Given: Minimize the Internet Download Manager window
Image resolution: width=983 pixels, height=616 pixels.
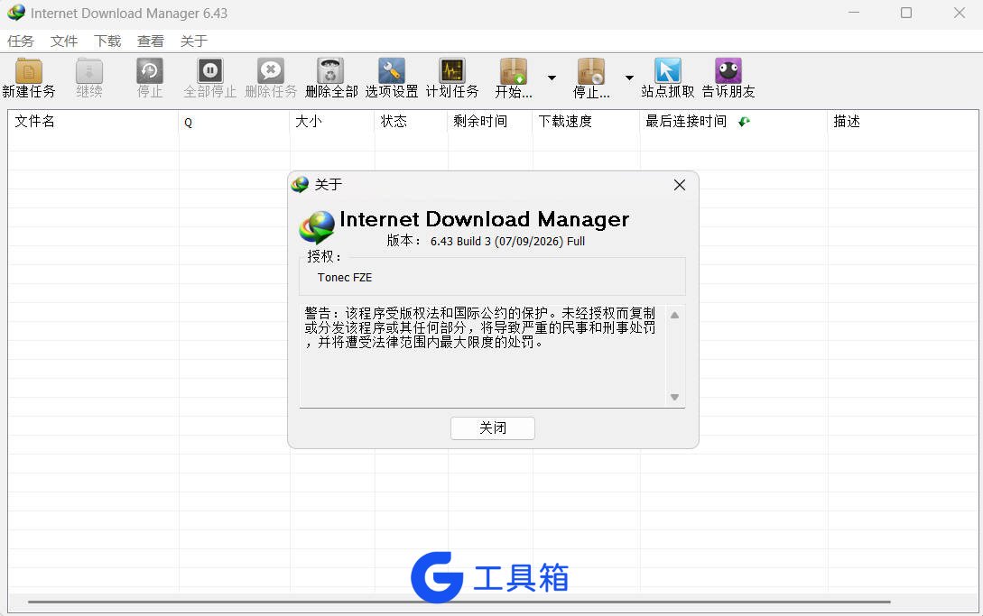Looking at the screenshot, I should click(853, 13).
